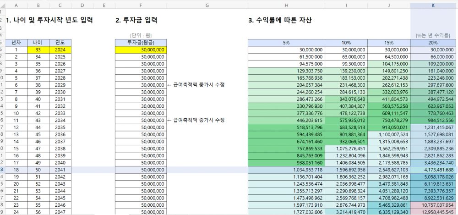Select cell with value 778,760,463

[433, 113]
